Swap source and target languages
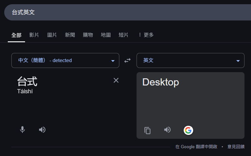251x156 pixels. (x=127, y=60)
